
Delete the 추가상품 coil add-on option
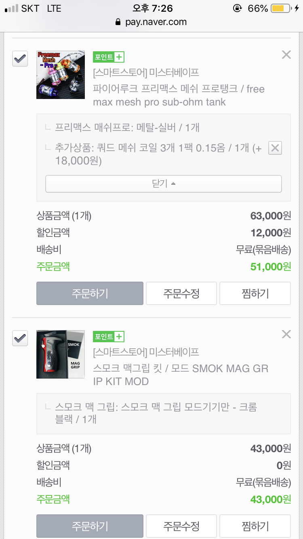(275, 148)
